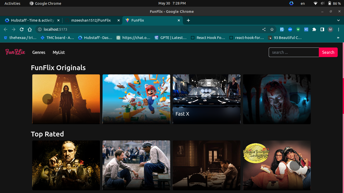This screenshot has height=193, width=344.
Task: Show more bookmarks with double chevron
Action: (x=338, y=38)
